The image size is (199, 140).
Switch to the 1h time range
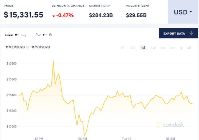[x=123, y=48]
